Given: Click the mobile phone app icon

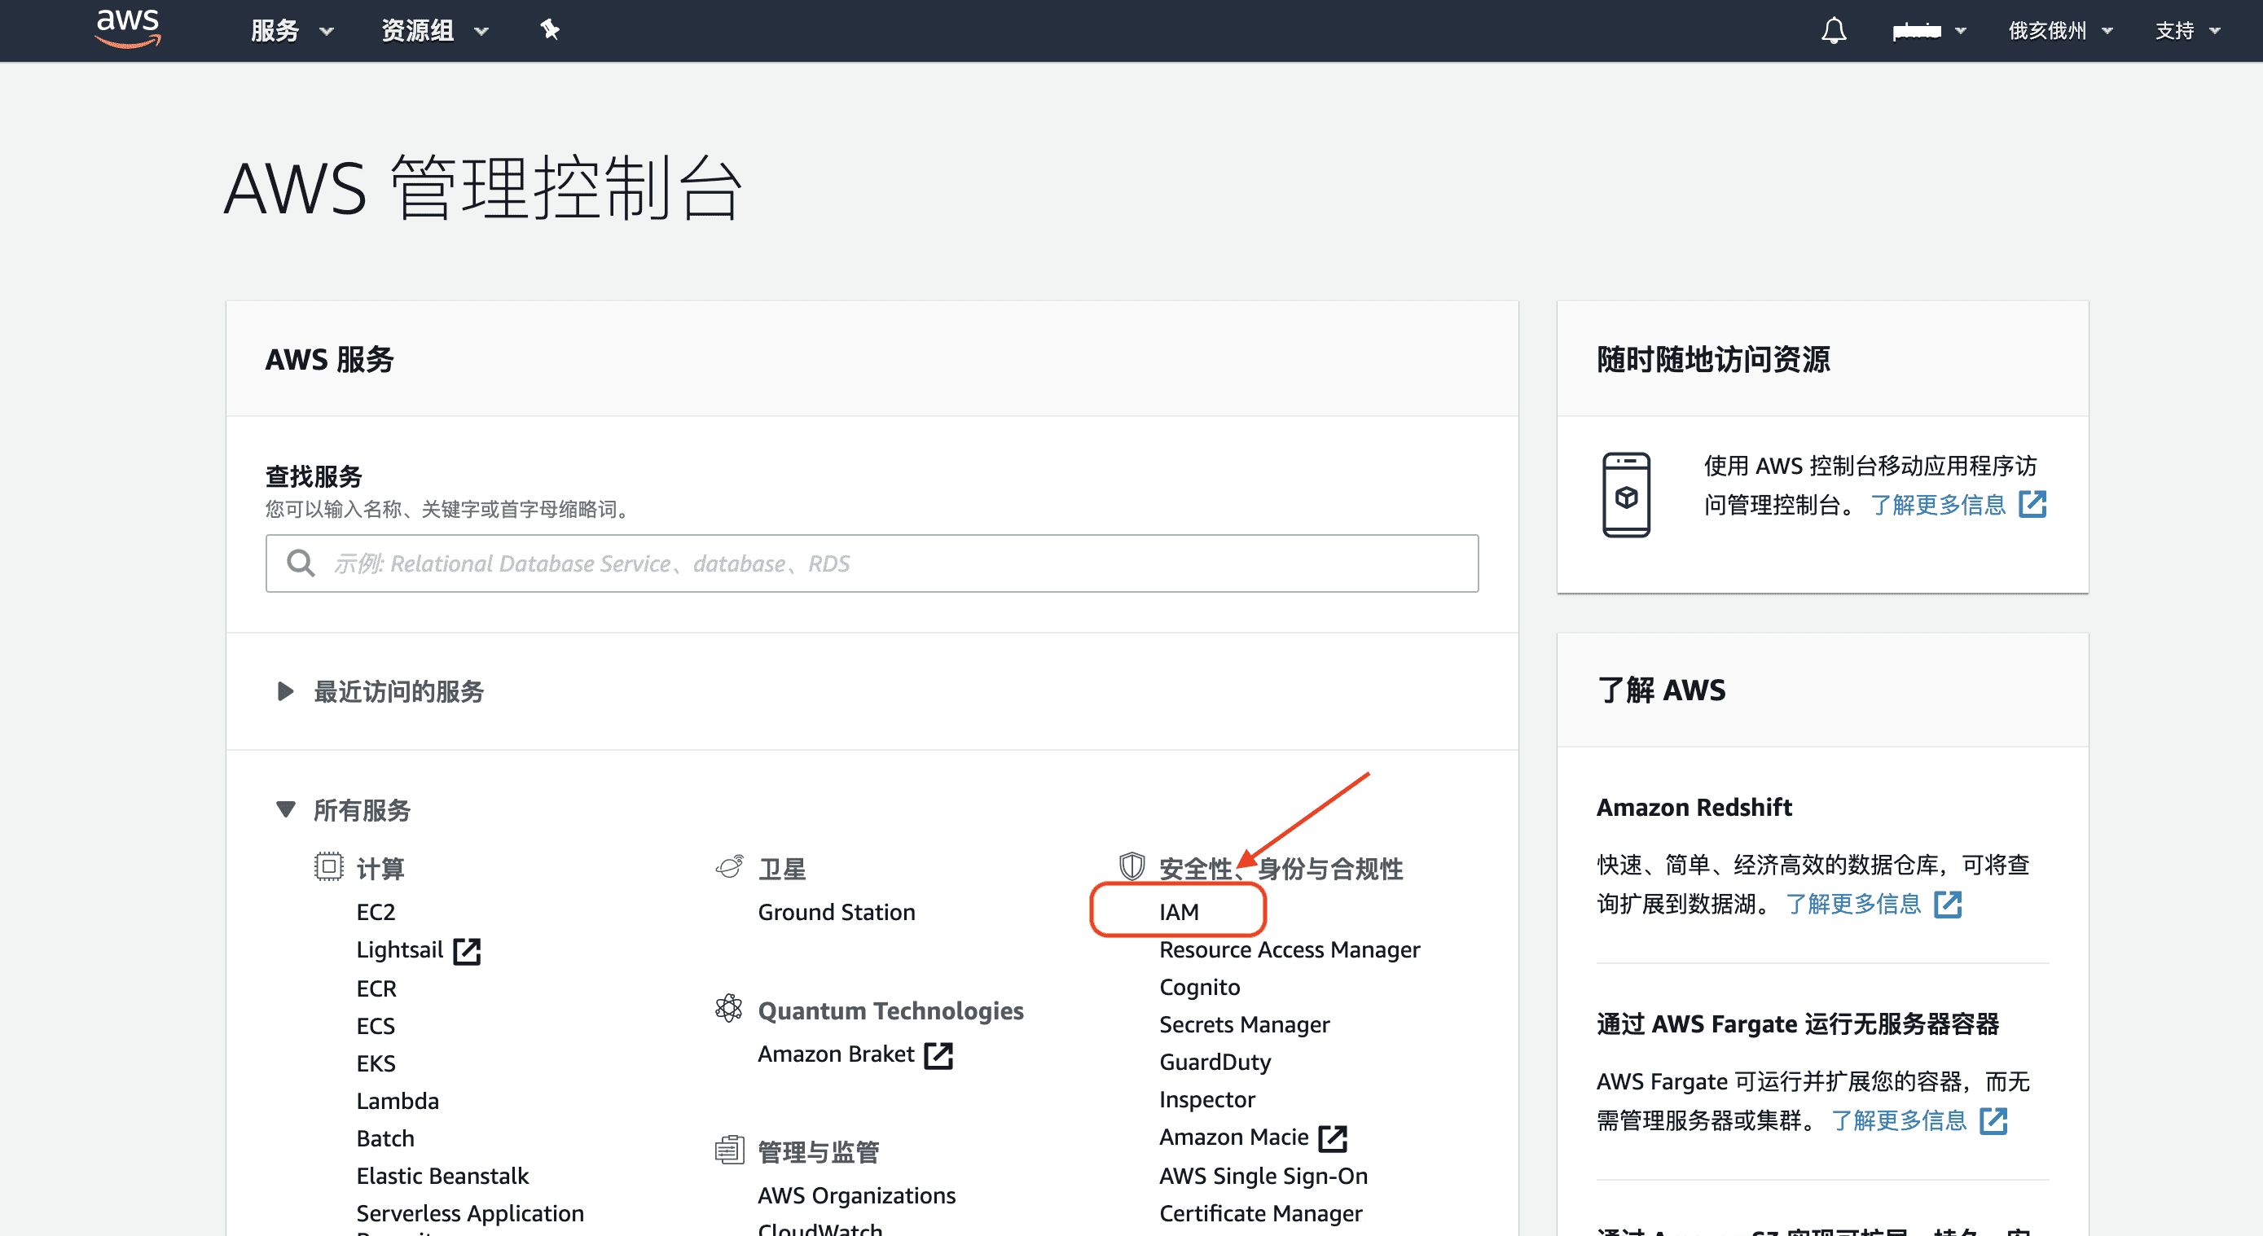Looking at the screenshot, I should pyautogui.click(x=1626, y=494).
